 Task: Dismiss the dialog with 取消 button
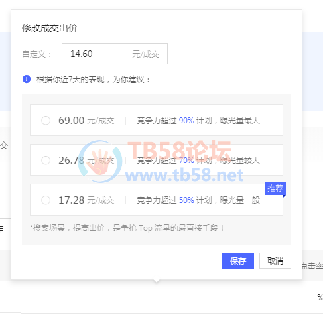pyautogui.click(x=275, y=261)
